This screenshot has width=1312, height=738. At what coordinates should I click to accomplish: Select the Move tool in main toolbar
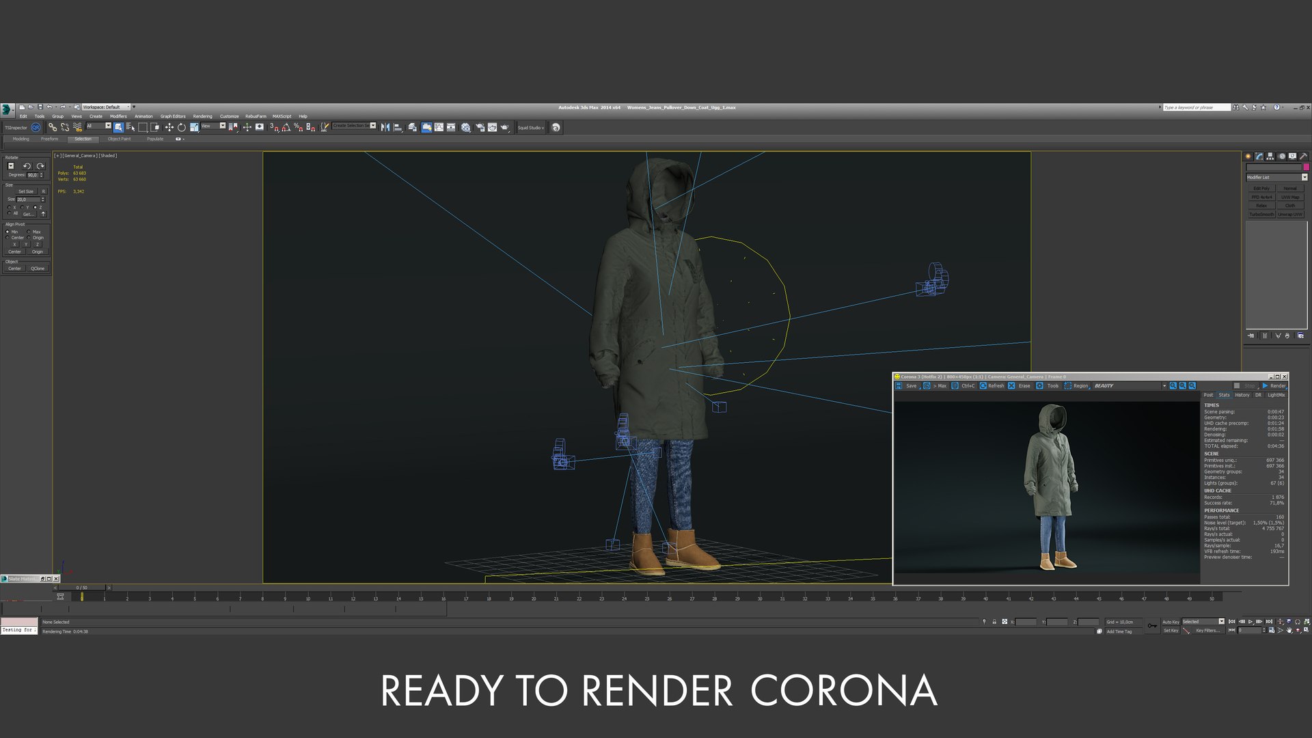[x=169, y=127]
